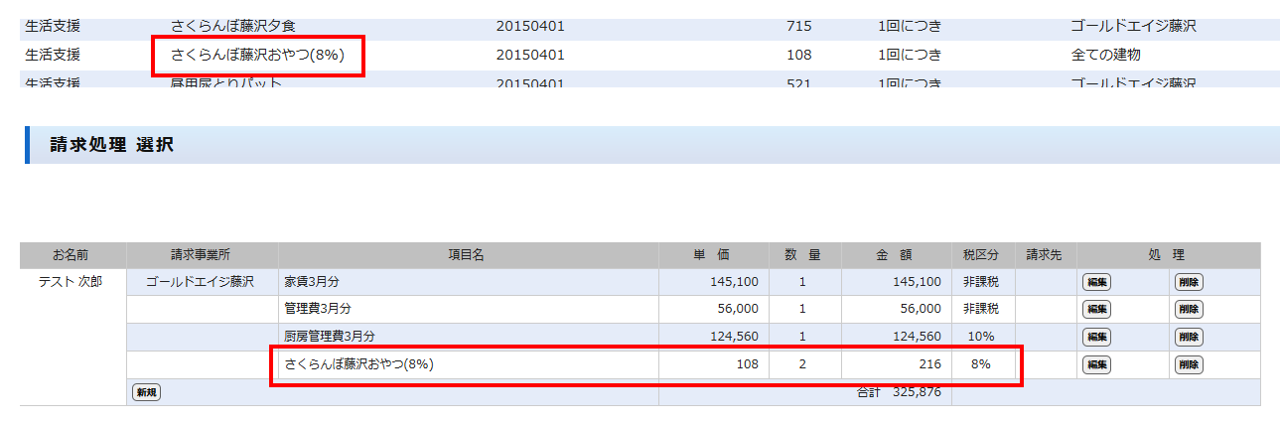The height and width of the screenshot is (423, 1280).
Task: Open edit for 厨房管理費3月分 row
Action: pos(1097,337)
